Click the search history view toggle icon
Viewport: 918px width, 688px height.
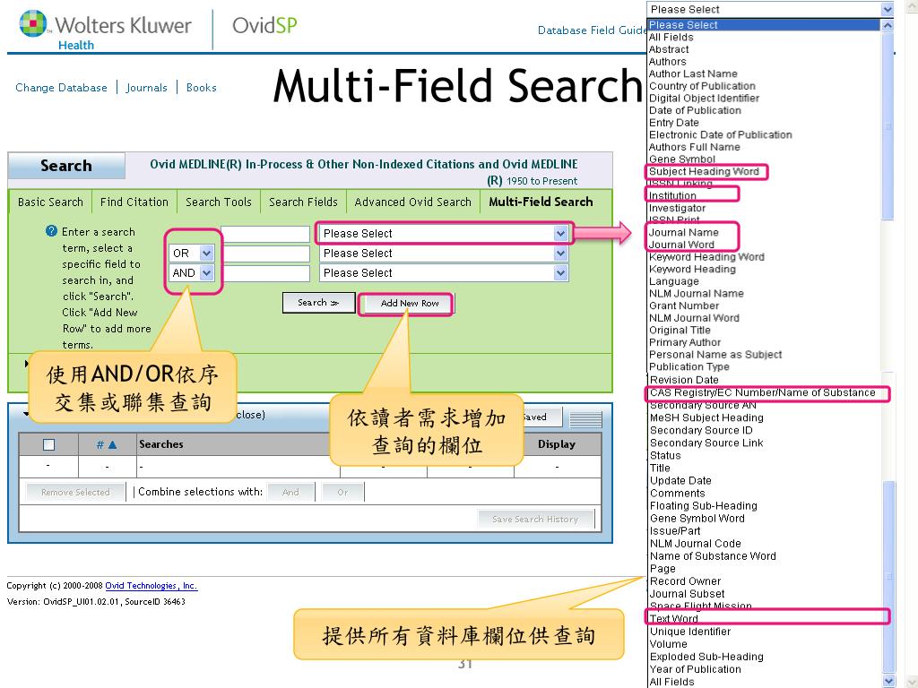point(585,419)
